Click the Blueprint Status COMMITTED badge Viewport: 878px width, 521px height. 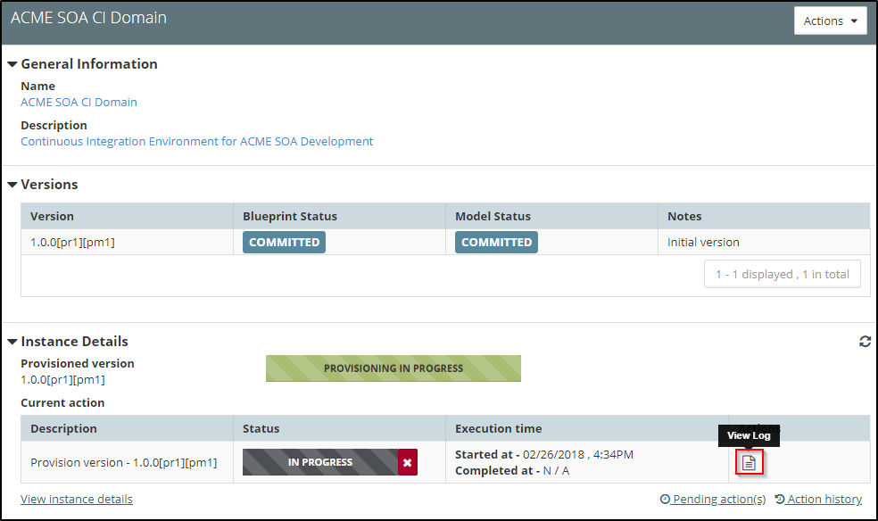[x=284, y=242]
